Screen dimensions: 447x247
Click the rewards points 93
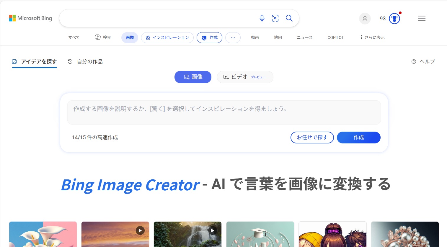tap(383, 19)
